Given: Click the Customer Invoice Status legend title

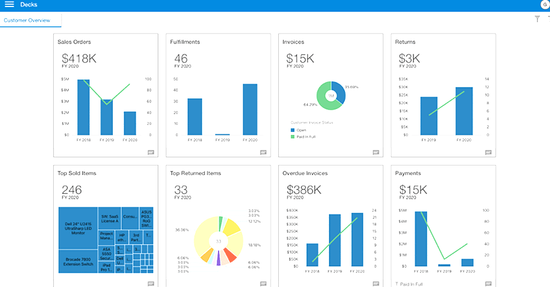Looking at the screenshot, I should (x=312, y=123).
